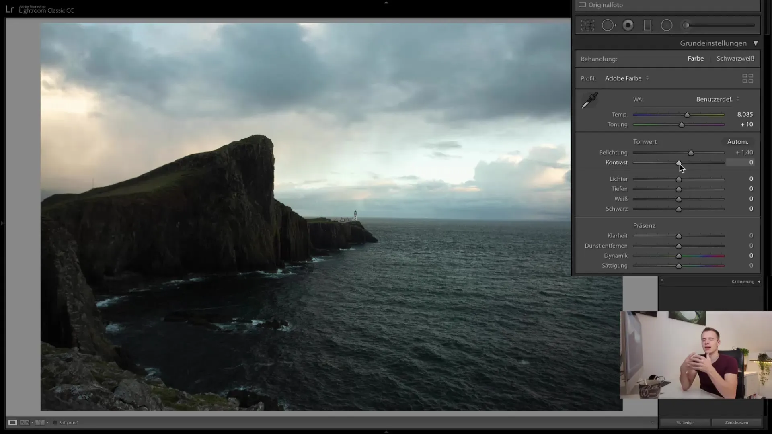772x434 pixels.
Task: Click the Temp. slider handle
Action: tap(687, 115)
